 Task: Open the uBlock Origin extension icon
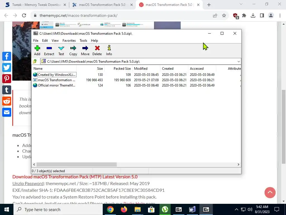pyautogui.click(x=235, y=16)
